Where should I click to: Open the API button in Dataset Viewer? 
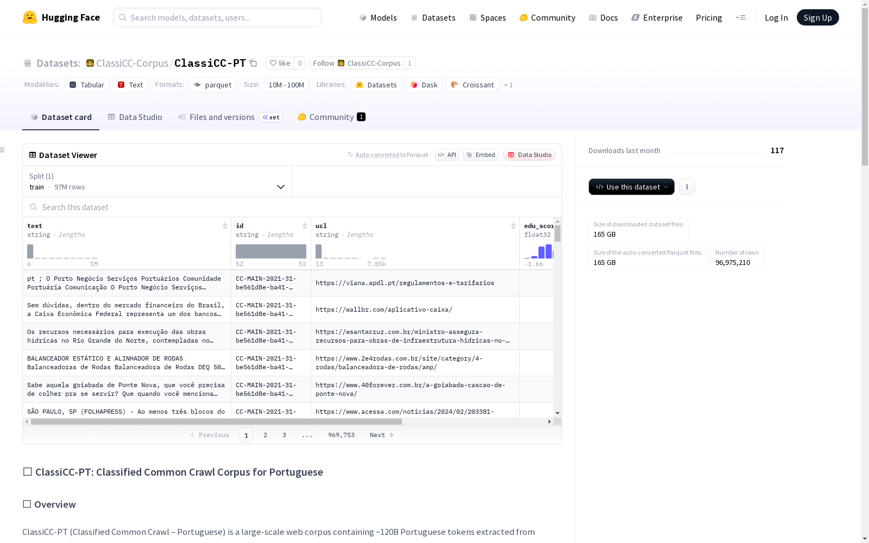(x=447, y=155)
